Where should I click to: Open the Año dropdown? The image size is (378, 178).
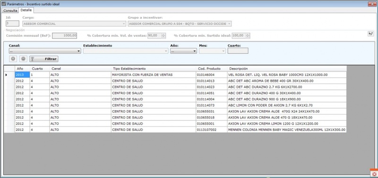coord(183,51)
